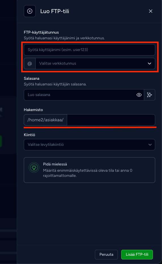The height and width of the screenshot is (264, 162).
Task: Click the Salasana field label
Action: (x=32, y=78)
